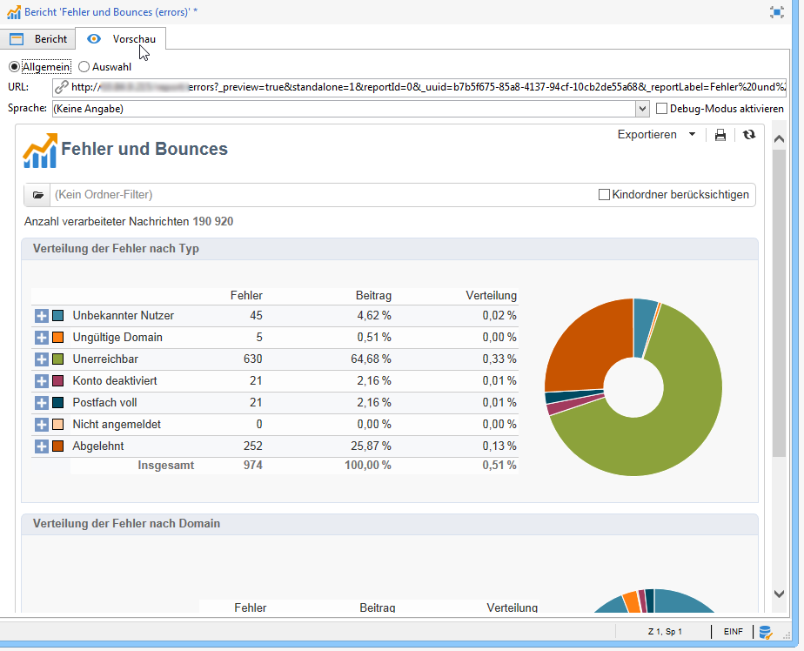
Task: Switch to the Vorschau tab
Action: click(x=121, y=39)
